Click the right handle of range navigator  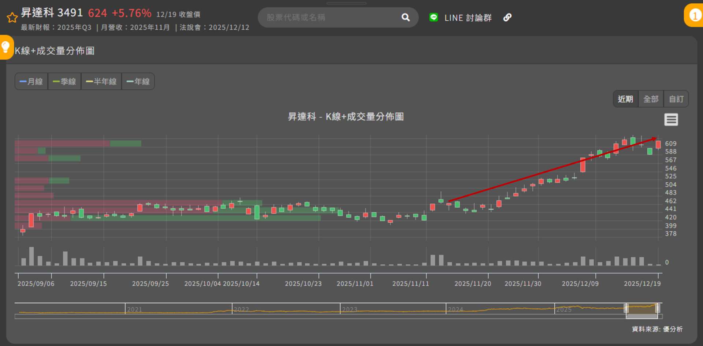pyautogui.click(x=658, y=308)
